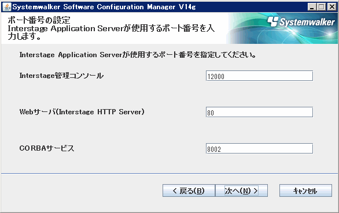Click the ポート番号を指定してください instruction text
The width and height of the screenshot is (339, 213).
click(138, 55)
